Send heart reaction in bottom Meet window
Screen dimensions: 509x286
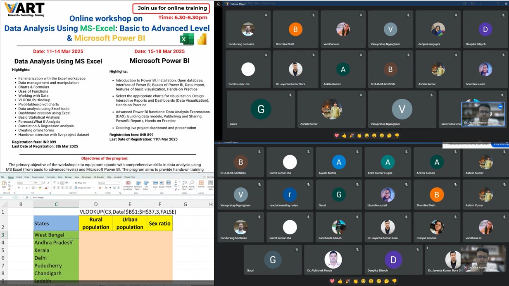click(332, 281)
